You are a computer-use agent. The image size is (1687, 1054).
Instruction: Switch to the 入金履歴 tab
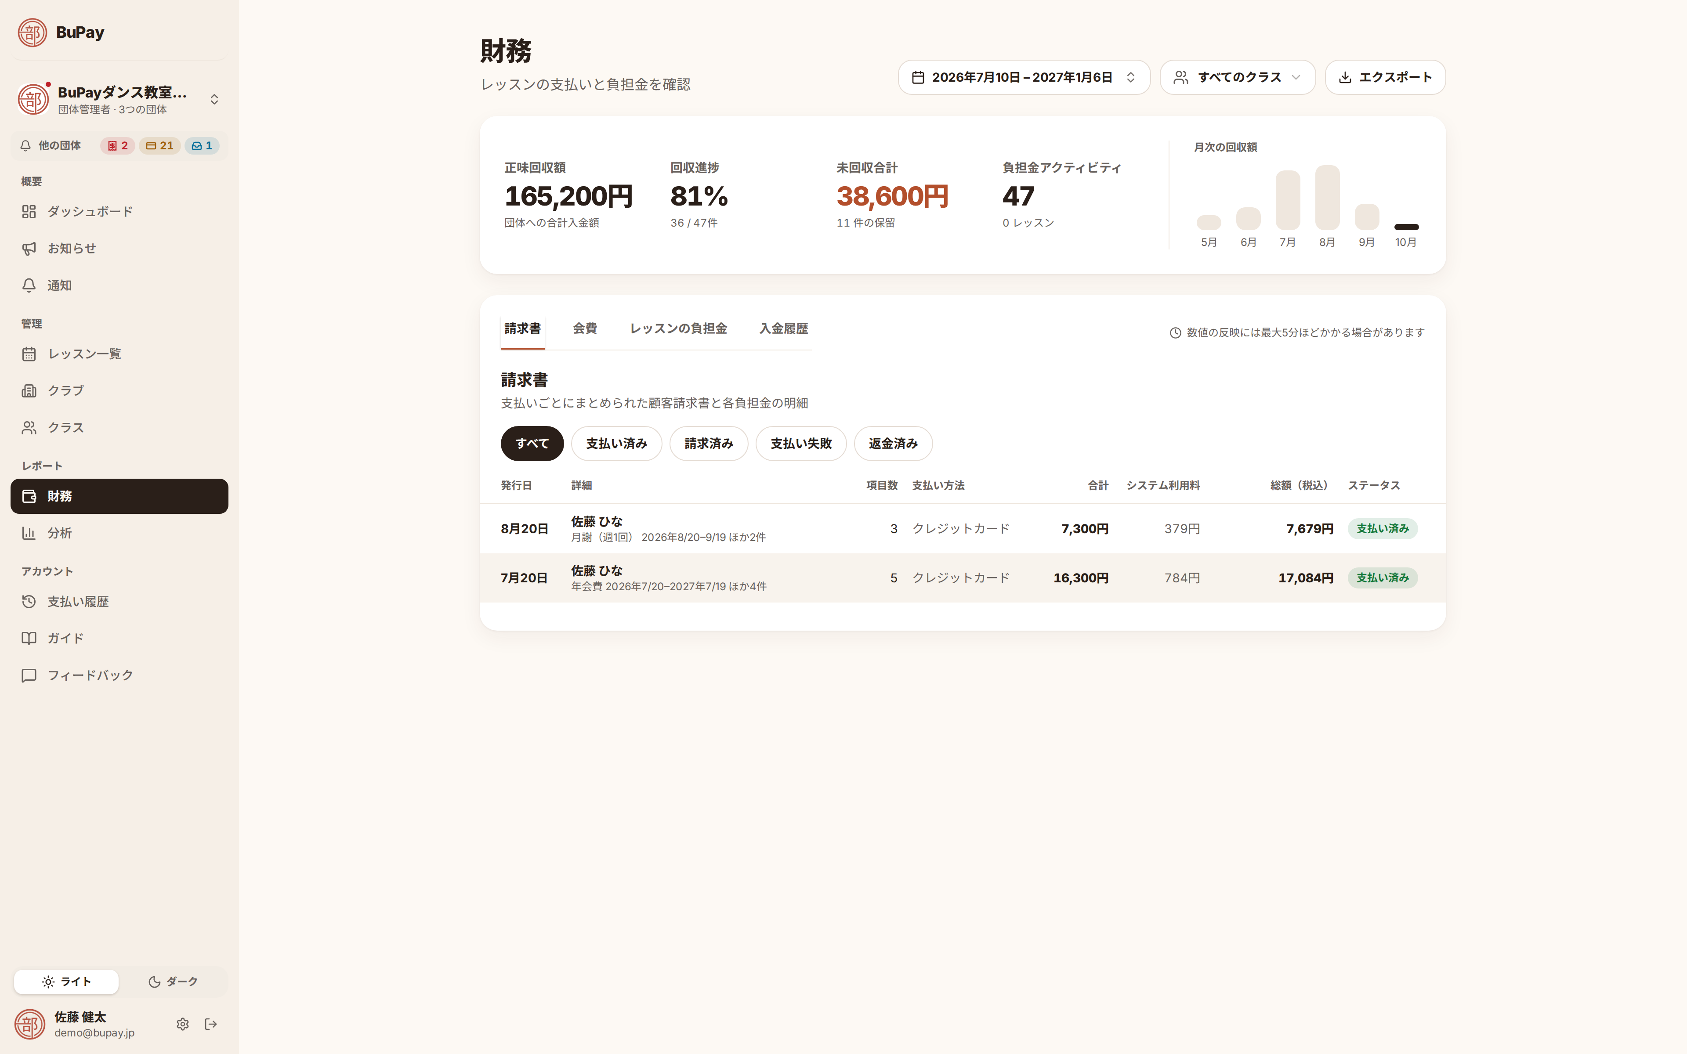click(784, 328)
